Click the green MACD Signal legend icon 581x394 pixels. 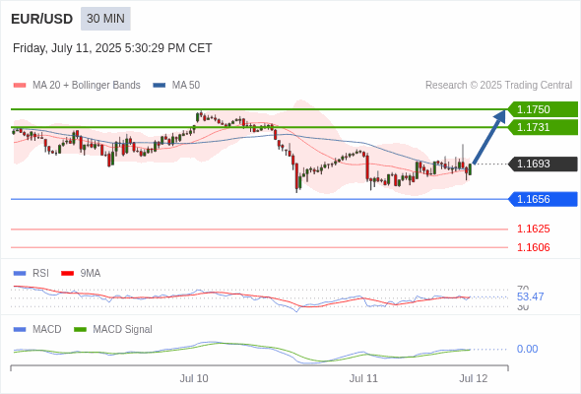(x=80, y=330)
